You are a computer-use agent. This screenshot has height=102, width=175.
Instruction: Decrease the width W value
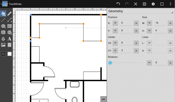coord(149,23)
